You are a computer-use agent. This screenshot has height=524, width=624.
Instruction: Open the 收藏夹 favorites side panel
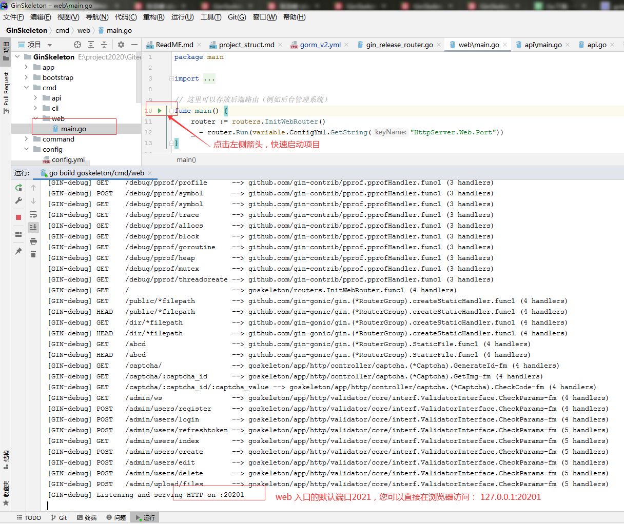(6, 492)
